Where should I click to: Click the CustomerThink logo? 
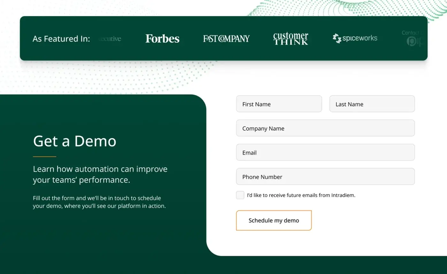291,39
